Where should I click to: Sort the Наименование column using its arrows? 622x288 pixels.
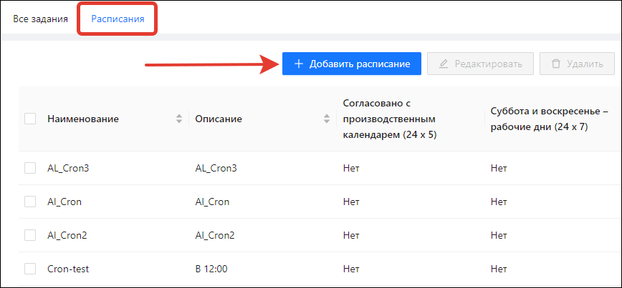click(x=179, y=119)
